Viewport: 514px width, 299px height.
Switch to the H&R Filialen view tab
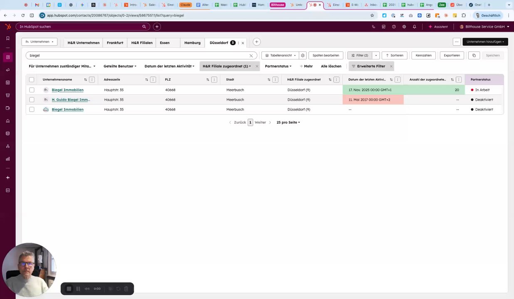pos(142,43)
